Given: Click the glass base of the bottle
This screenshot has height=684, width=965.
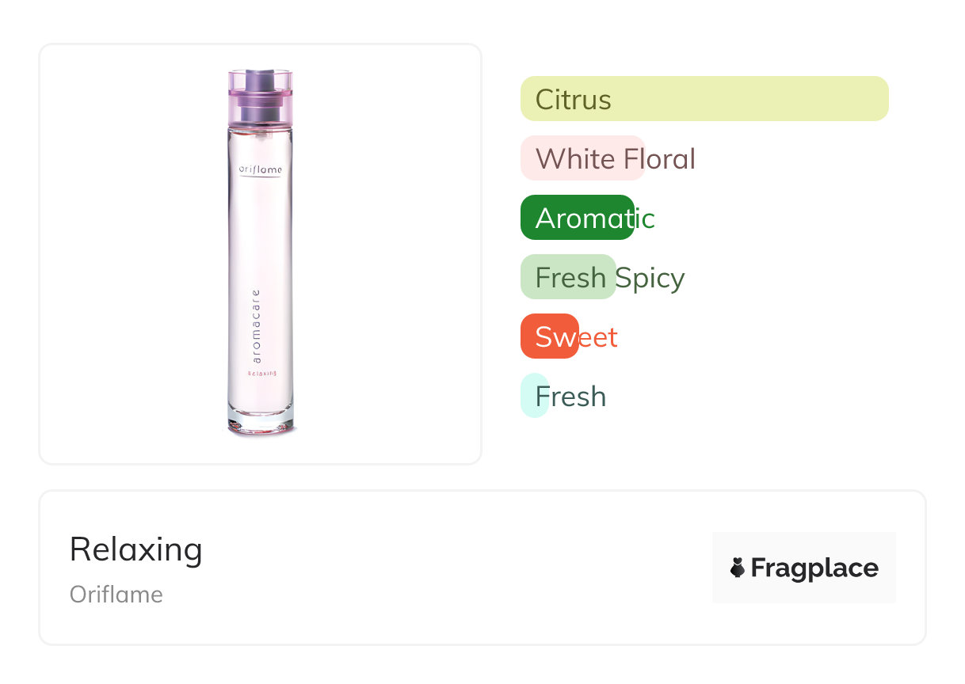Looking at the screenshot, I should pyautogui.click(x=261, y=424).
